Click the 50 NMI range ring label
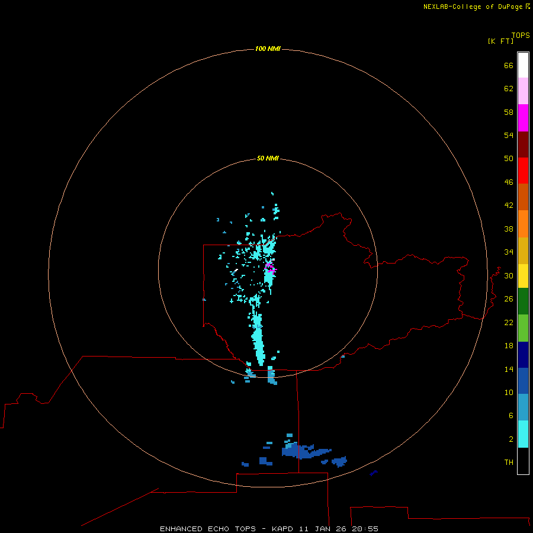This screenshot has width=533, height=533. coord(268,158)
